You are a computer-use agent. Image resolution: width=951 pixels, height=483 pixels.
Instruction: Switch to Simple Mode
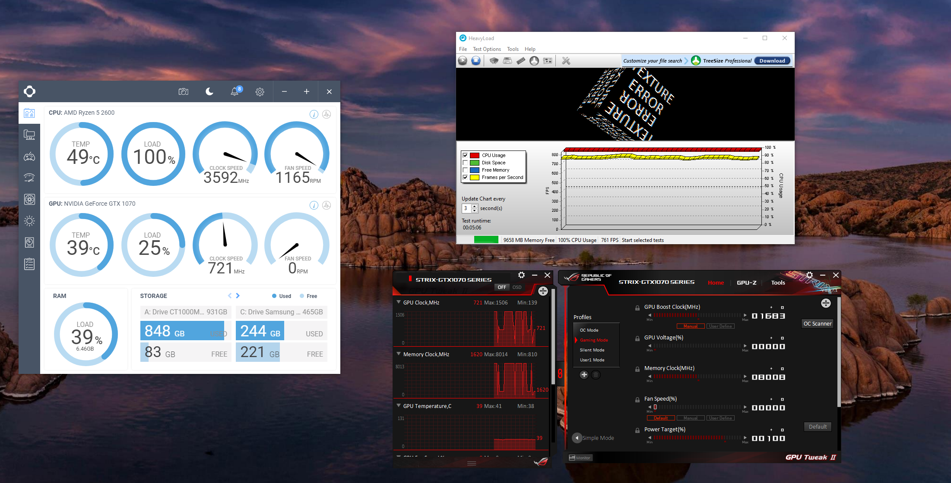[x=593, y=438]
